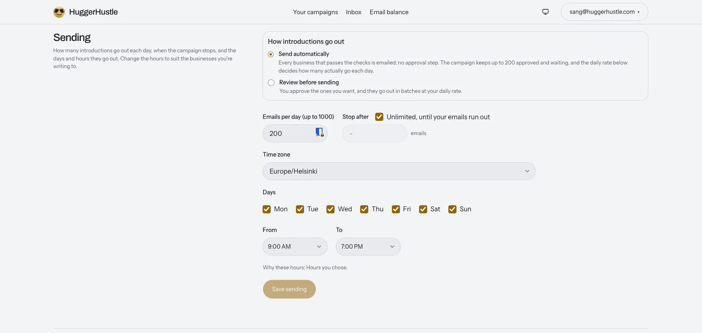Viewport: 702px width, 333px height.
Task: Open the To 7:00 PM time dropdown
Action: 368,247
